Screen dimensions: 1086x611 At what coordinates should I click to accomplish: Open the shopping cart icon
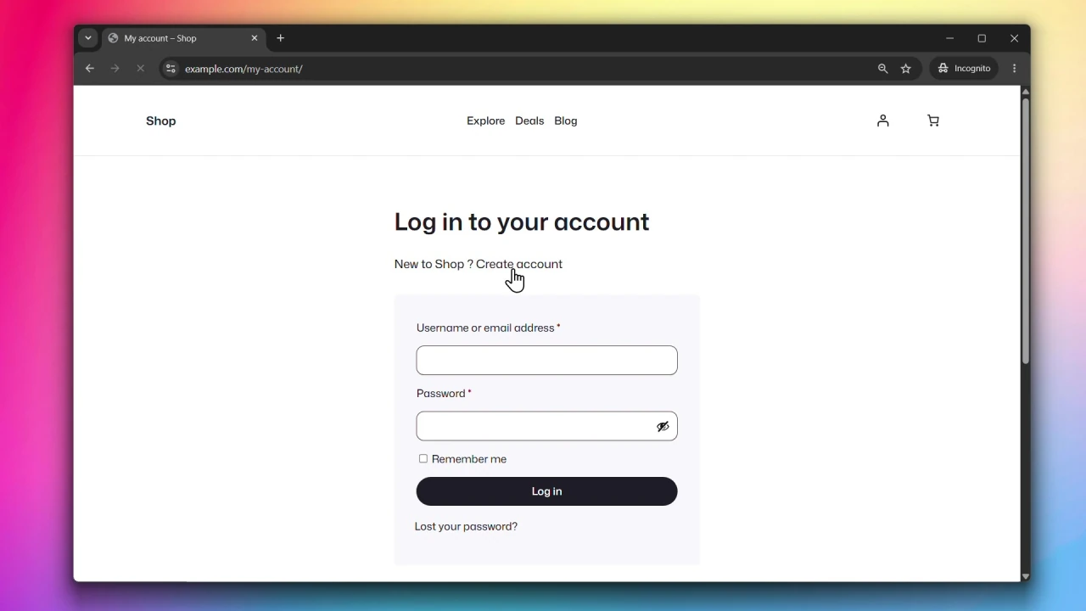(933, 121)
